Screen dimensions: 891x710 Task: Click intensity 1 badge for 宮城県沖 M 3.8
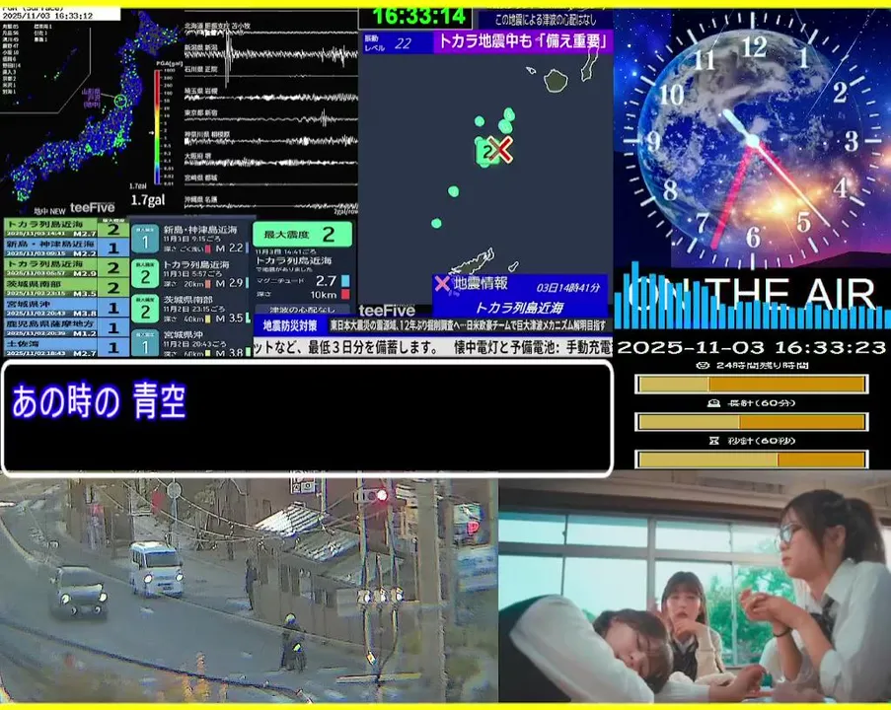click(145, 343)
